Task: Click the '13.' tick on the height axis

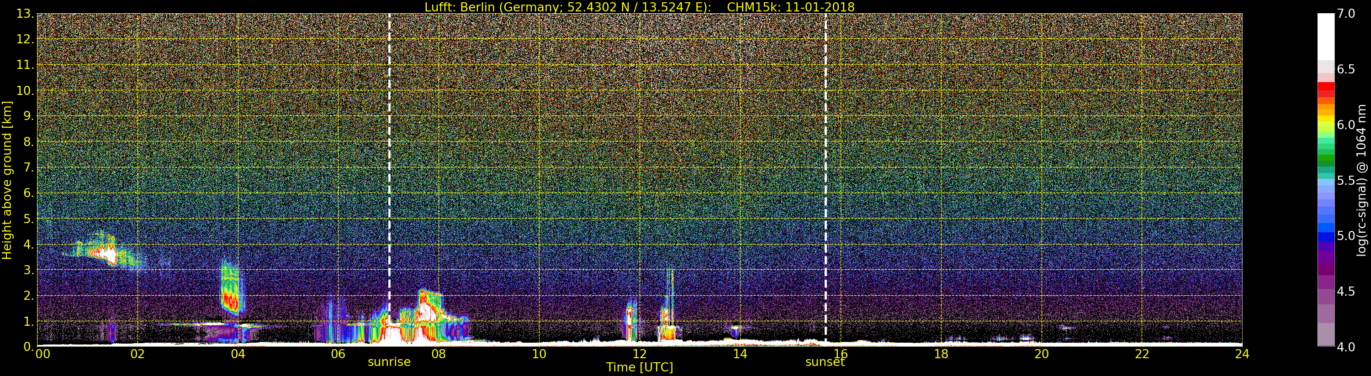Action: click(x=25, y=14)
